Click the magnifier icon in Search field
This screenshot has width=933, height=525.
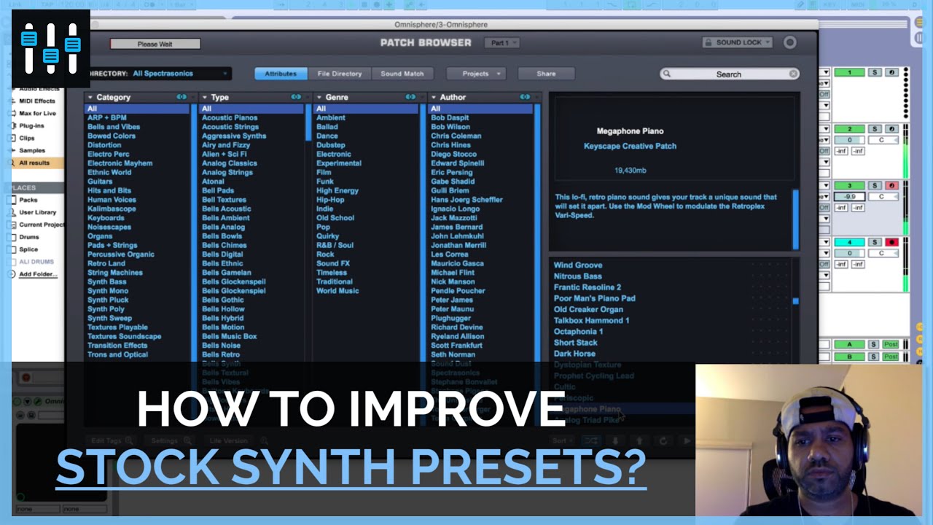tap(667, 74)
